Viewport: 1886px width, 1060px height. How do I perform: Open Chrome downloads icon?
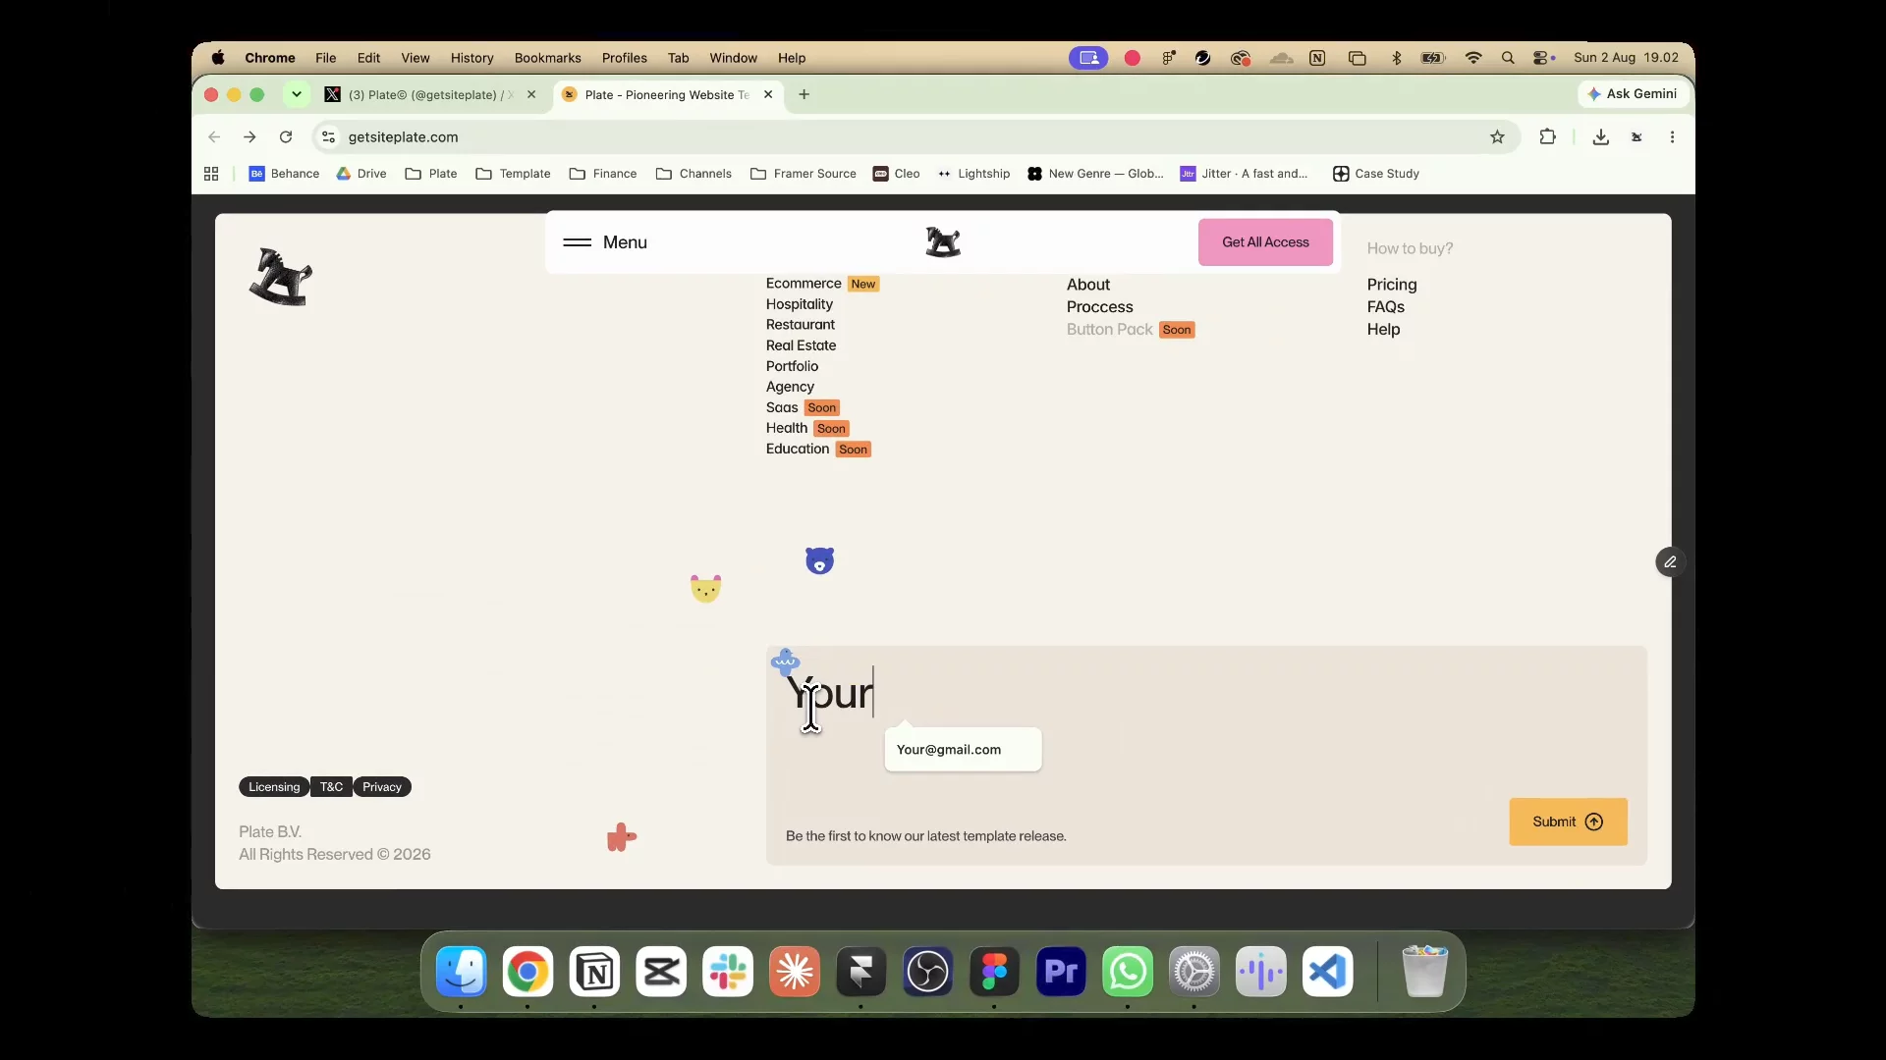pos(1601,137)
